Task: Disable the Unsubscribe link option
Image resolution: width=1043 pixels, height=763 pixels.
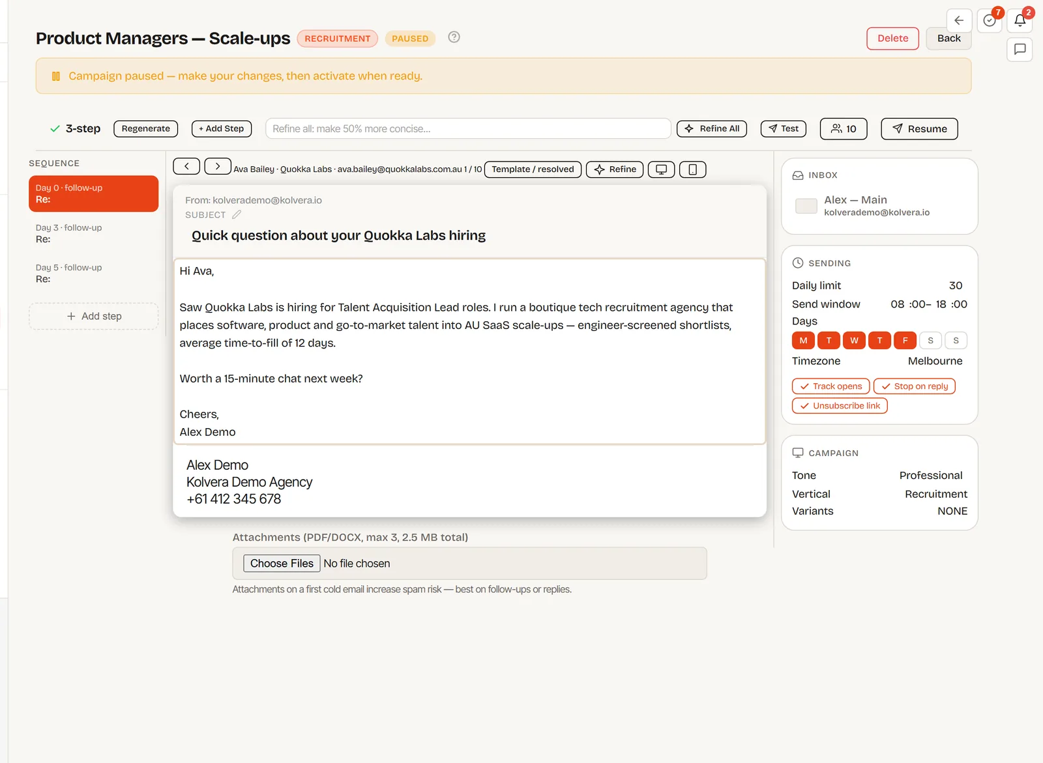Action: tap(840, 406)
